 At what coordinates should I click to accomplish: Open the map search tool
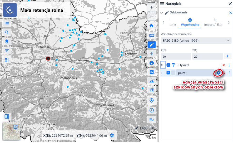coord(7,32)
